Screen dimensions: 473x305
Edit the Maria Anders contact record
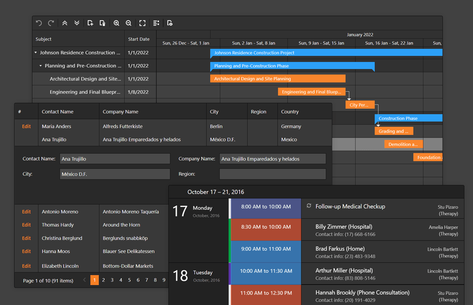click(x=25, y=126)
